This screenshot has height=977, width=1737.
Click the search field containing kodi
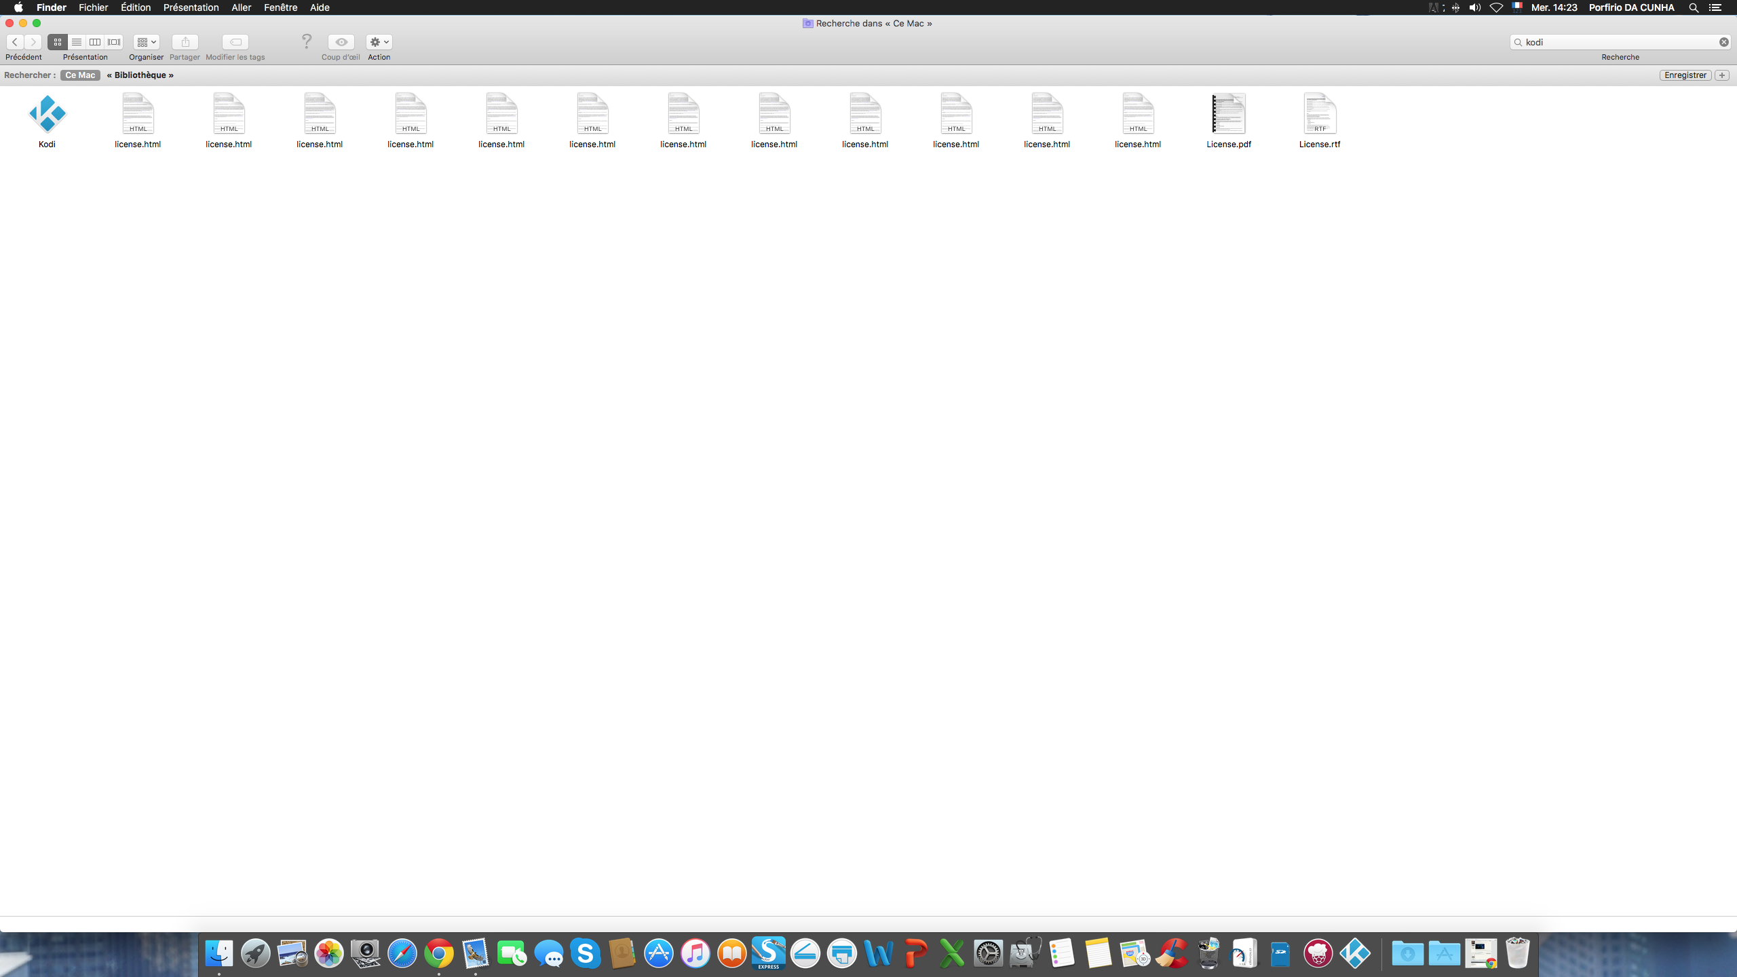tap(1620, 42)
